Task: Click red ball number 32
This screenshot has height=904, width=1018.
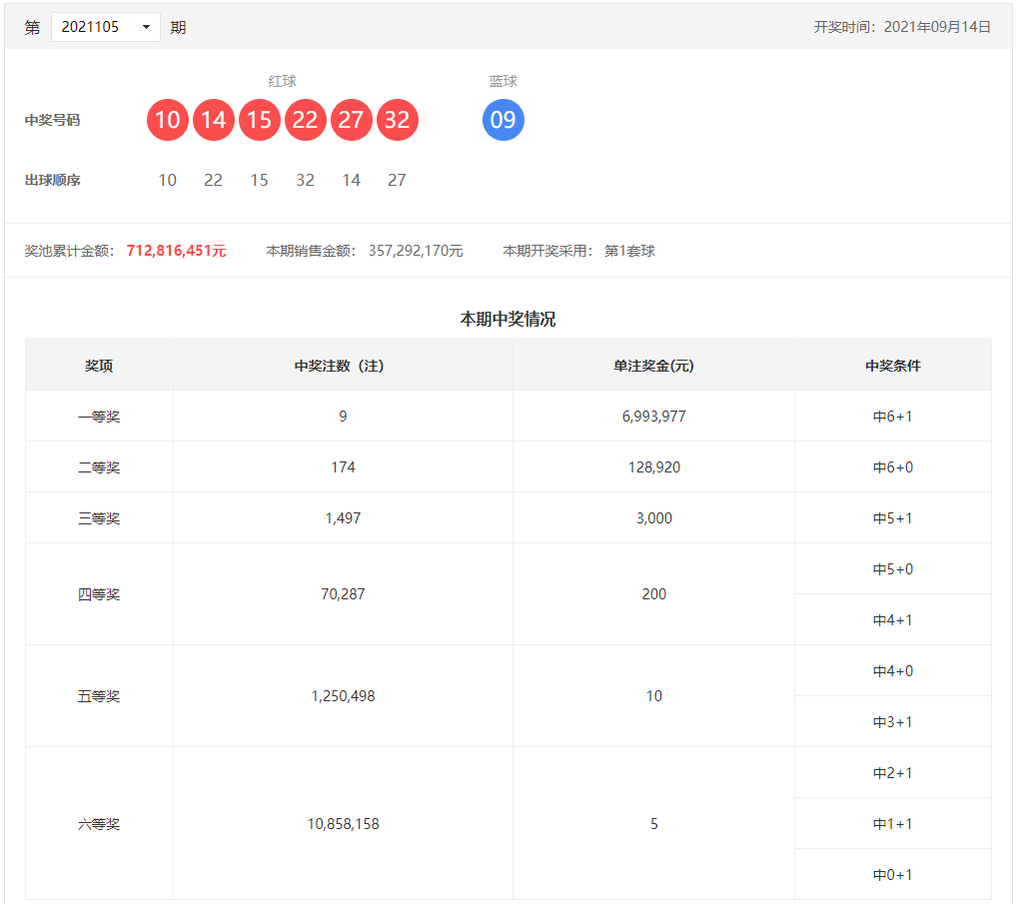Action: [x=398, y=120]
